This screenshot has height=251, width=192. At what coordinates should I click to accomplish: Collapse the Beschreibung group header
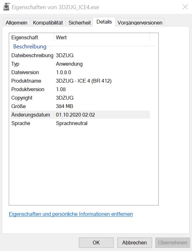[x=30, y=46]
